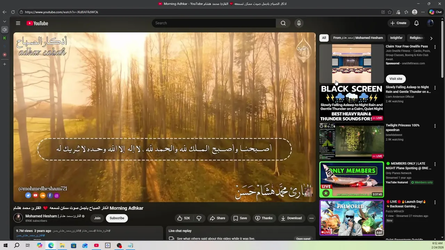This screenshot has width=445, height=250.
Task: Click the Create button
Action: pyautogui.click(x=398, y=23)
